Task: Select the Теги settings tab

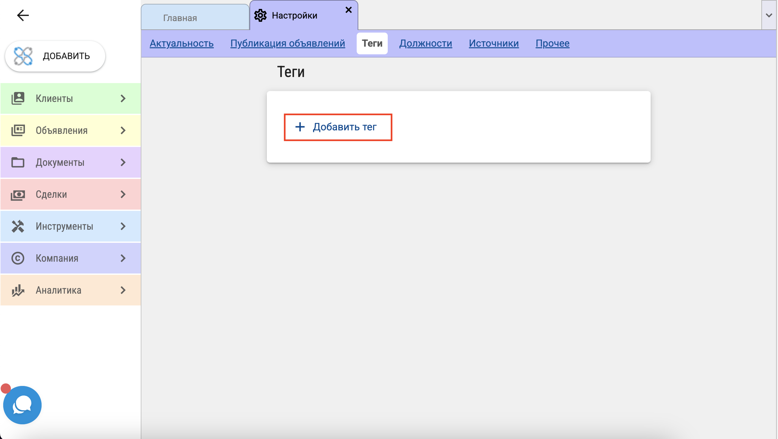Action: 372,43
